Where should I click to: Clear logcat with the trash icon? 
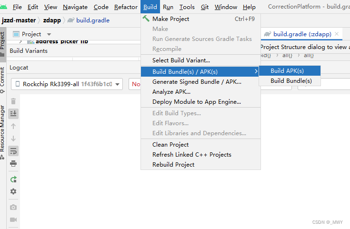click(x=13, y=101)
